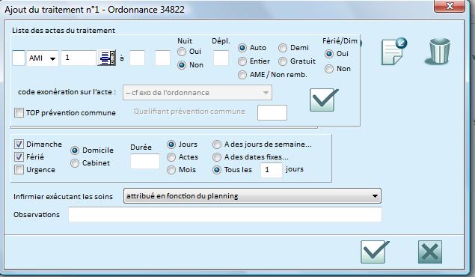The image size is (475, 277).
Task: Click the act coefficient field showing 1
Action: click(x=79, y=58)
